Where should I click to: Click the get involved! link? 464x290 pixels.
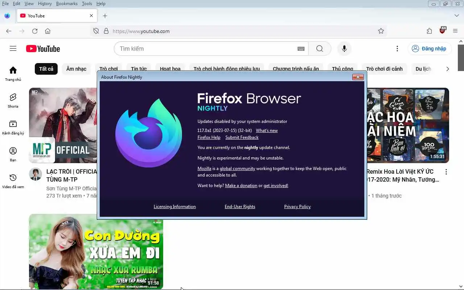276,186
